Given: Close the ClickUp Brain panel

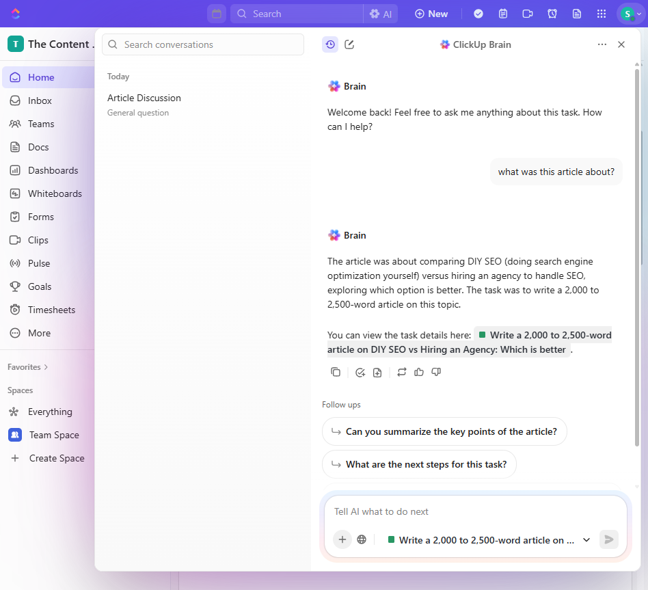Looking at the screenshot, I should (621, 44).
